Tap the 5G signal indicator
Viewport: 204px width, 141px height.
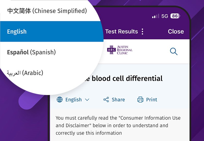pos(164,16)
